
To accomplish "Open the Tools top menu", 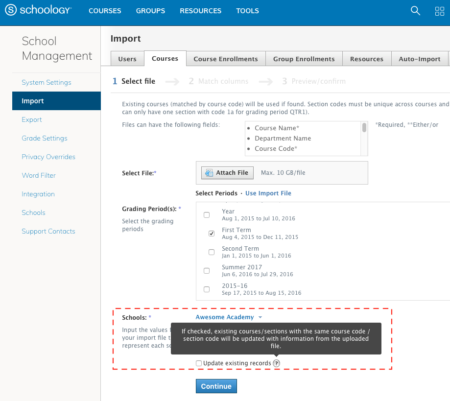I will (247, 11).
